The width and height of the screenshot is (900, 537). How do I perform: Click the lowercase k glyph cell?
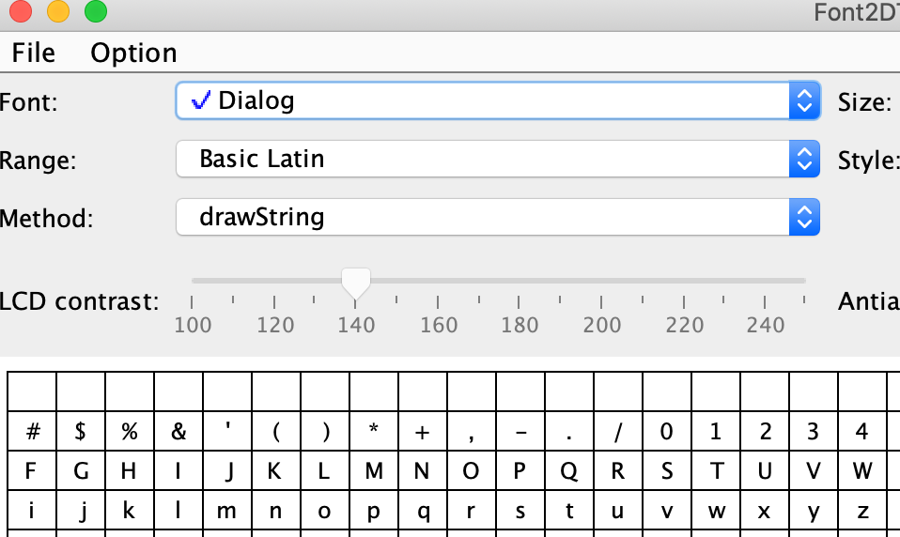tap(130, 511)
